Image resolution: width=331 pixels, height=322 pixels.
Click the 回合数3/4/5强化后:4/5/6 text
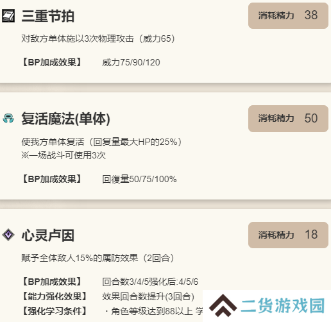tap(150, 282)
